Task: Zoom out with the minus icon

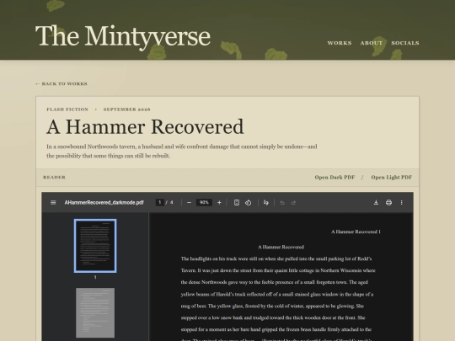Action: [190, 202]
